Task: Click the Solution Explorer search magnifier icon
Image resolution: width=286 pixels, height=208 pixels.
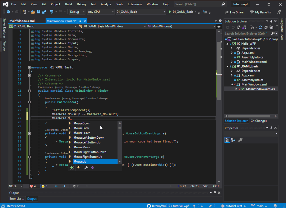Action: tap(273, 34)
